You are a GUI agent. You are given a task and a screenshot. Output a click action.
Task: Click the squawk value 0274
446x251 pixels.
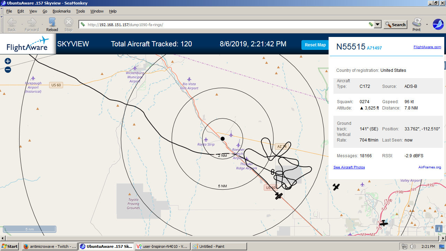(364, 102)
